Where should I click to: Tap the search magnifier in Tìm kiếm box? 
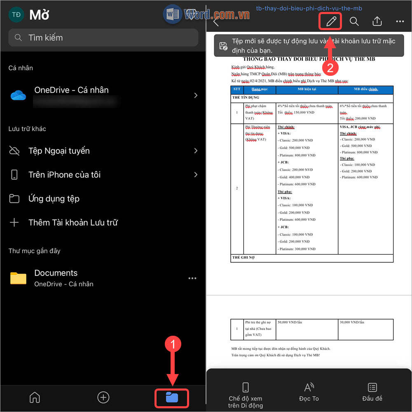[x=18, y=38]
